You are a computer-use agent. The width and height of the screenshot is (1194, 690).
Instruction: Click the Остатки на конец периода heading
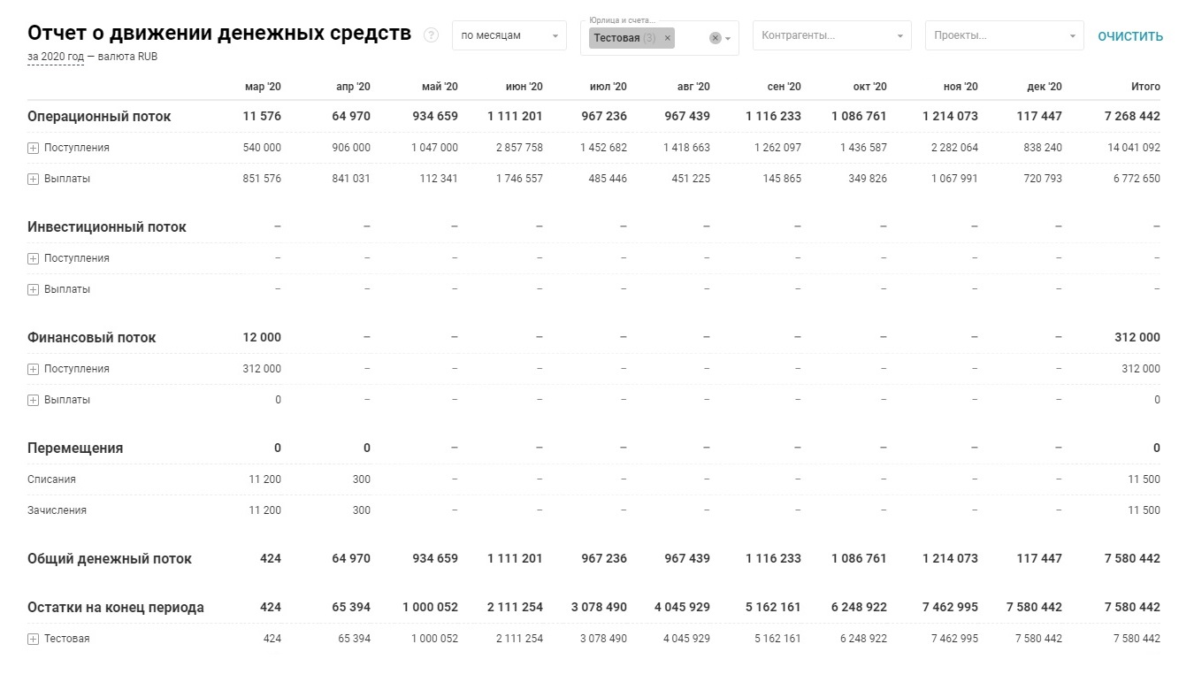(x=116, y=607)
